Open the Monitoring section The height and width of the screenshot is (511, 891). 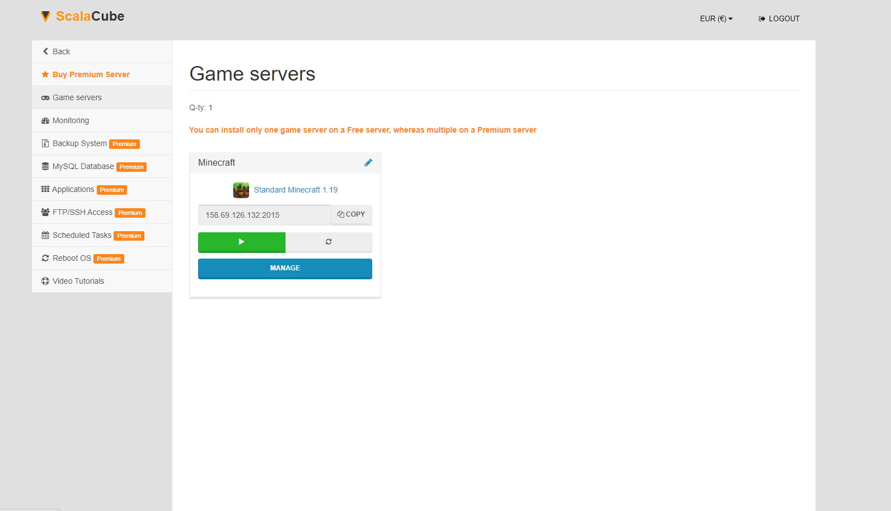pyautogui.click(x=102, y=120)
